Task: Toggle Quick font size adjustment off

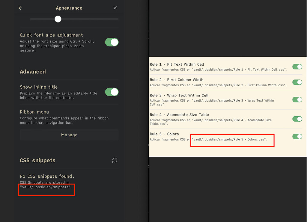Action: (x=112, y=42)
